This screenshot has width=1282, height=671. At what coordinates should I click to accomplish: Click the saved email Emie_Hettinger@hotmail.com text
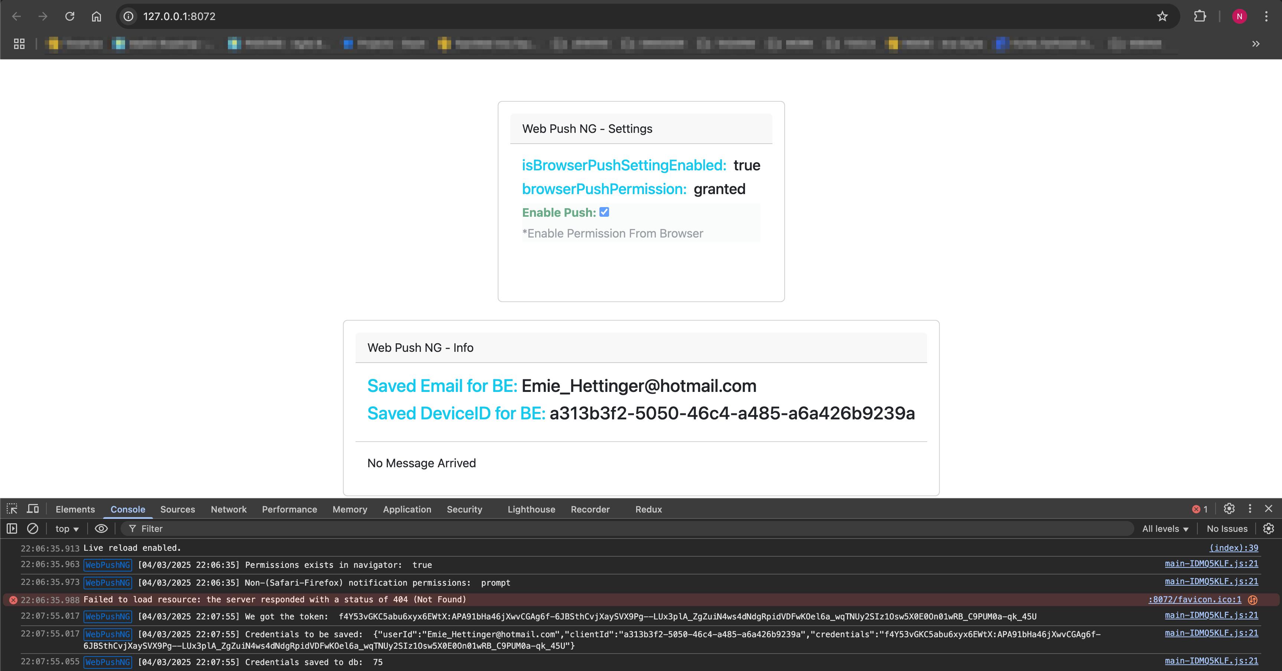pos(639,386)
